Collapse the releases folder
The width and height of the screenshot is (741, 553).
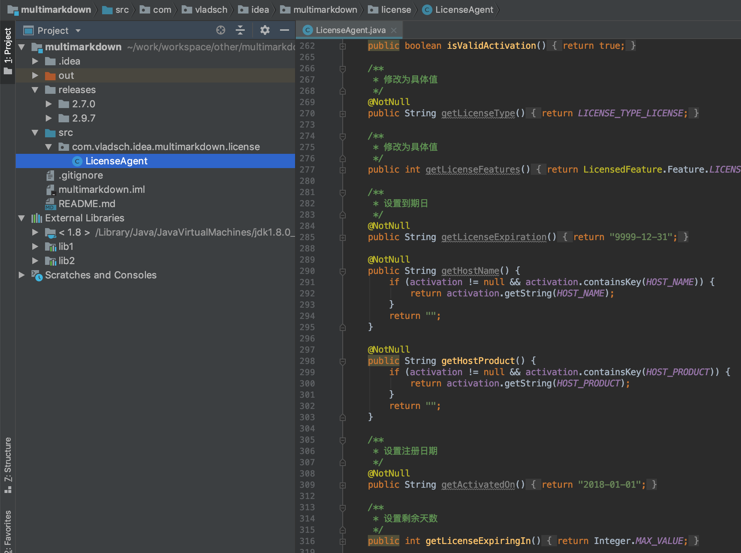pos(35,90)
